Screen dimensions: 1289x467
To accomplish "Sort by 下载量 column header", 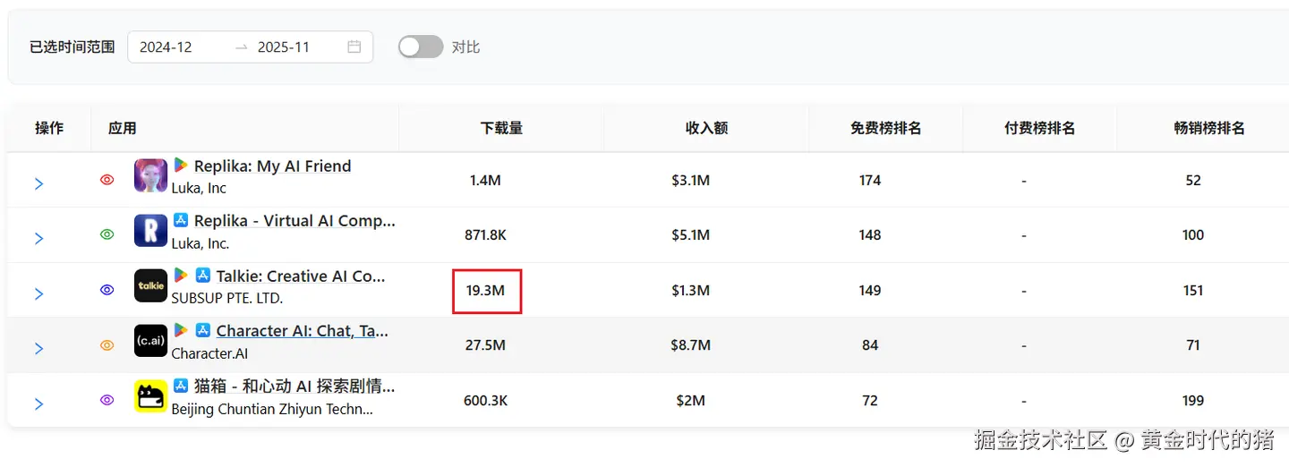I will [x=501, y=128].
